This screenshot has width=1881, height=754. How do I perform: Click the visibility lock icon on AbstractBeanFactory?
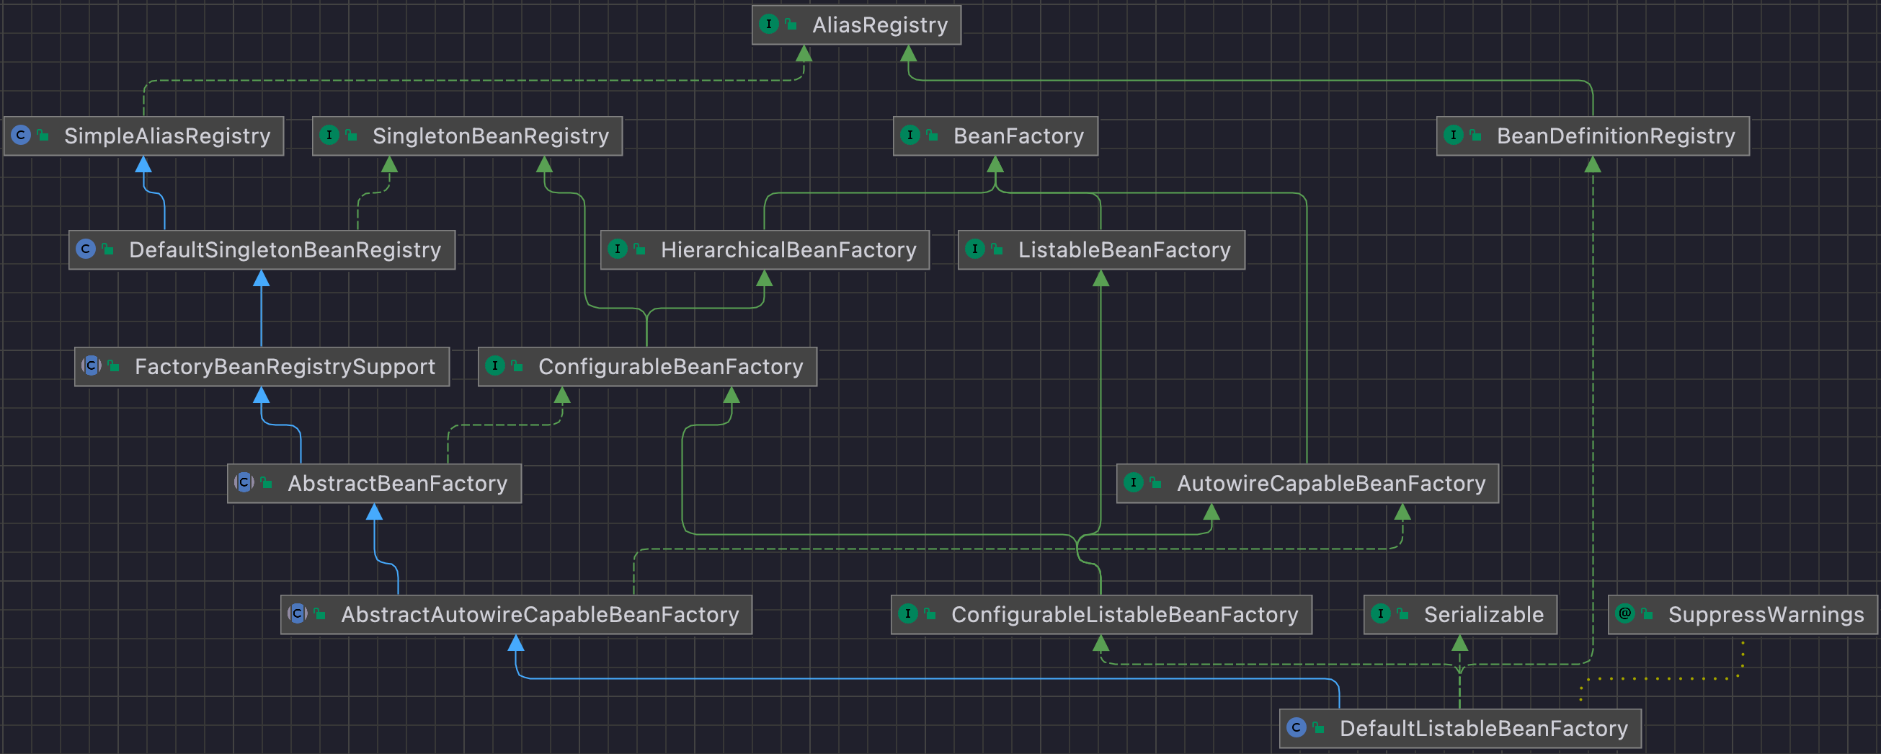[x=267, y=484]
